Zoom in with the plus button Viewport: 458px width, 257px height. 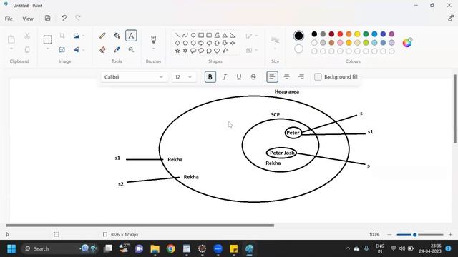pos(450,235)
